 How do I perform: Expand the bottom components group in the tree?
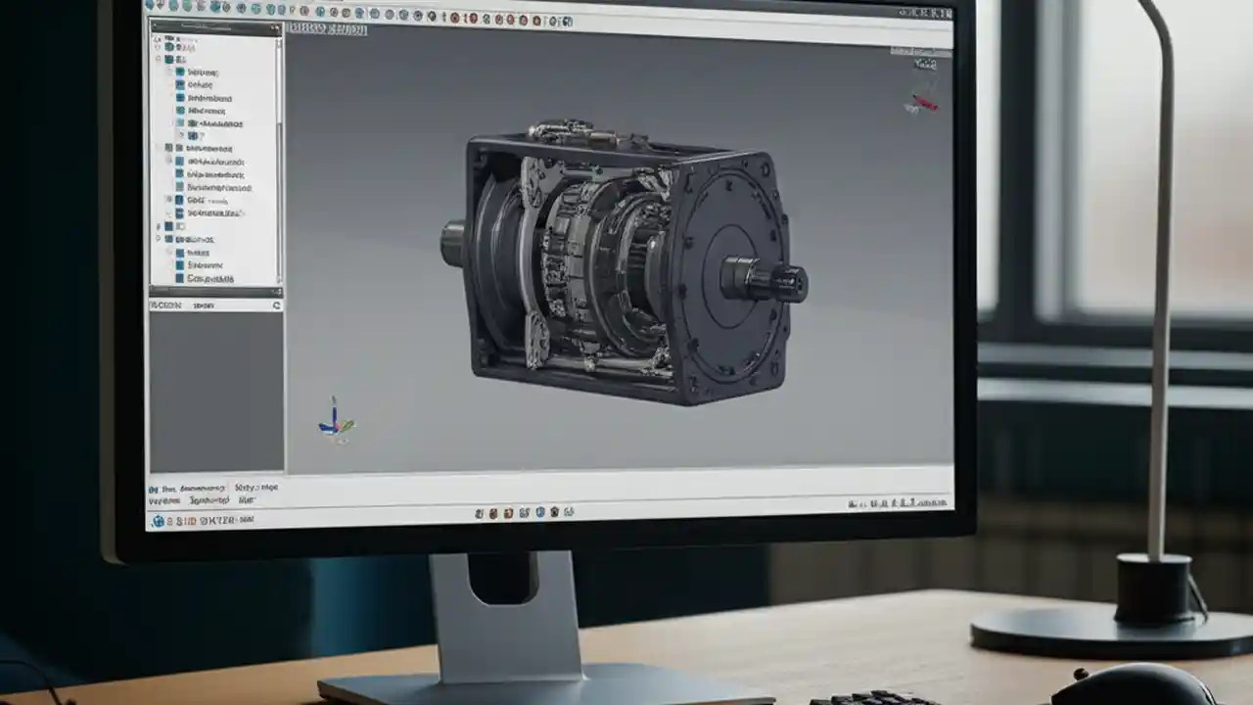[156, 239]
